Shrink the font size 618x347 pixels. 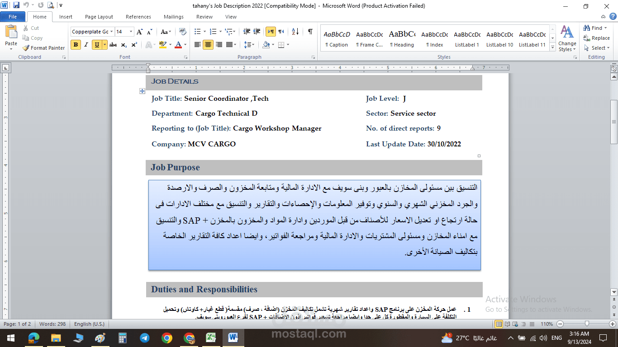click(150, 32)
